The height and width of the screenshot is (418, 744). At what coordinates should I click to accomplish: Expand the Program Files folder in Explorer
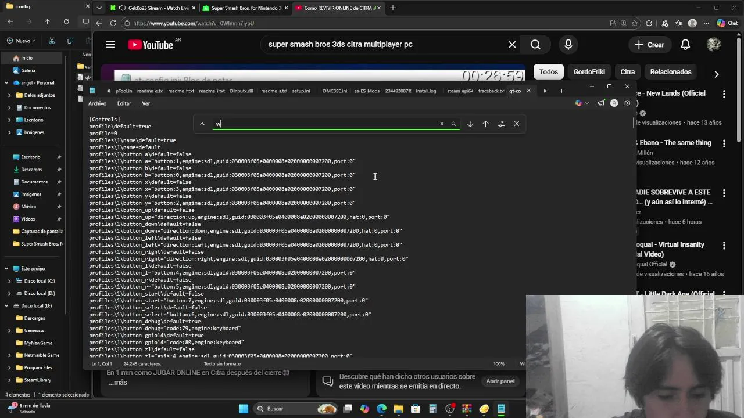click(x=9, y=367)
